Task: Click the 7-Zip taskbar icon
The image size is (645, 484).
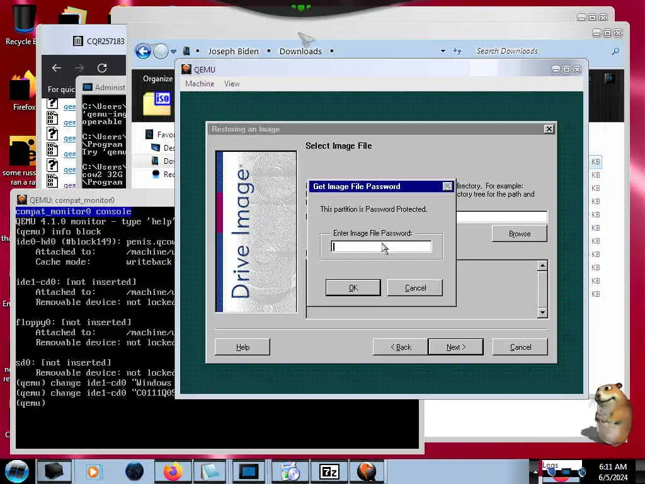Action: [329, 471]
